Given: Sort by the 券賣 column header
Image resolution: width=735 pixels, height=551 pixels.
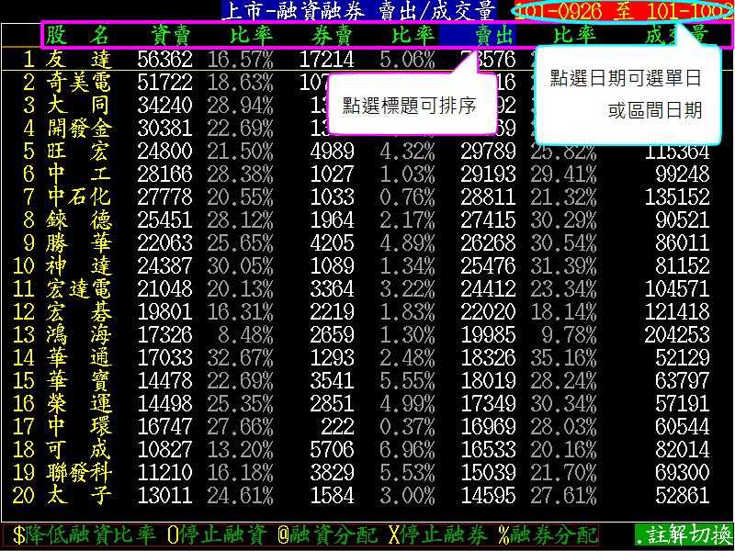Looking at the screenshot, I should click(x=329, y=36).
